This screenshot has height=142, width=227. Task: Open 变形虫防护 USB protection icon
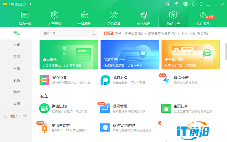tap(44, 128)
